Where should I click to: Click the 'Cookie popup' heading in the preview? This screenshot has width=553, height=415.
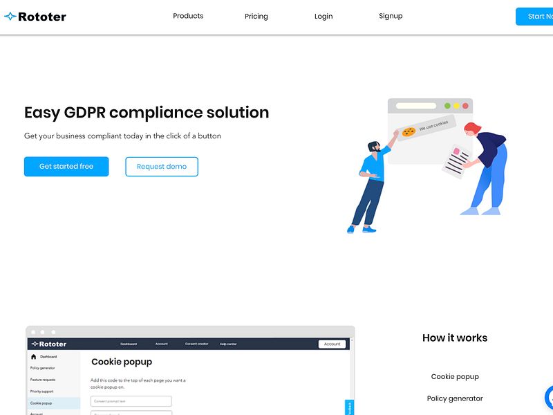tap(122, 362)
